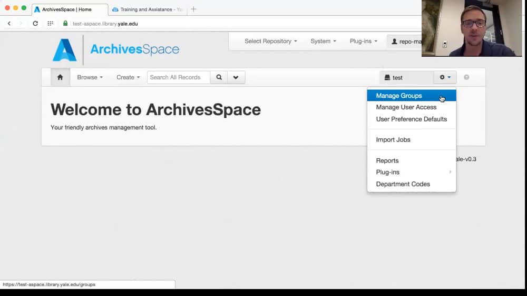Open a new browser tab

pos(193,9)
